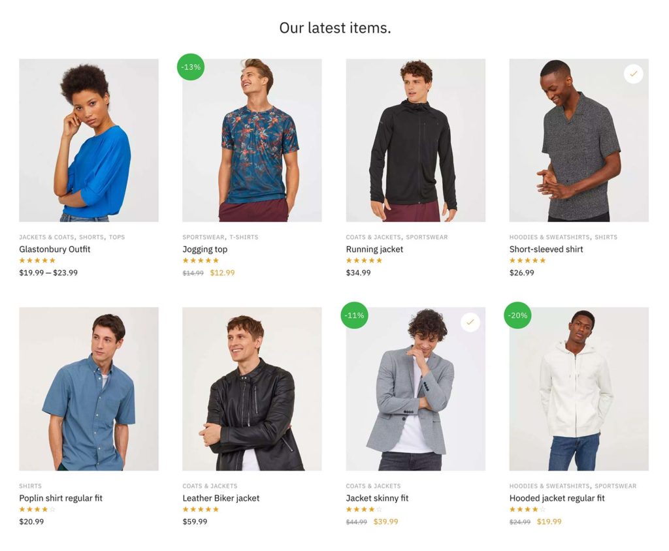Click the $39.99 sale price of Jacket skinny fit

[x=386, y=522]
